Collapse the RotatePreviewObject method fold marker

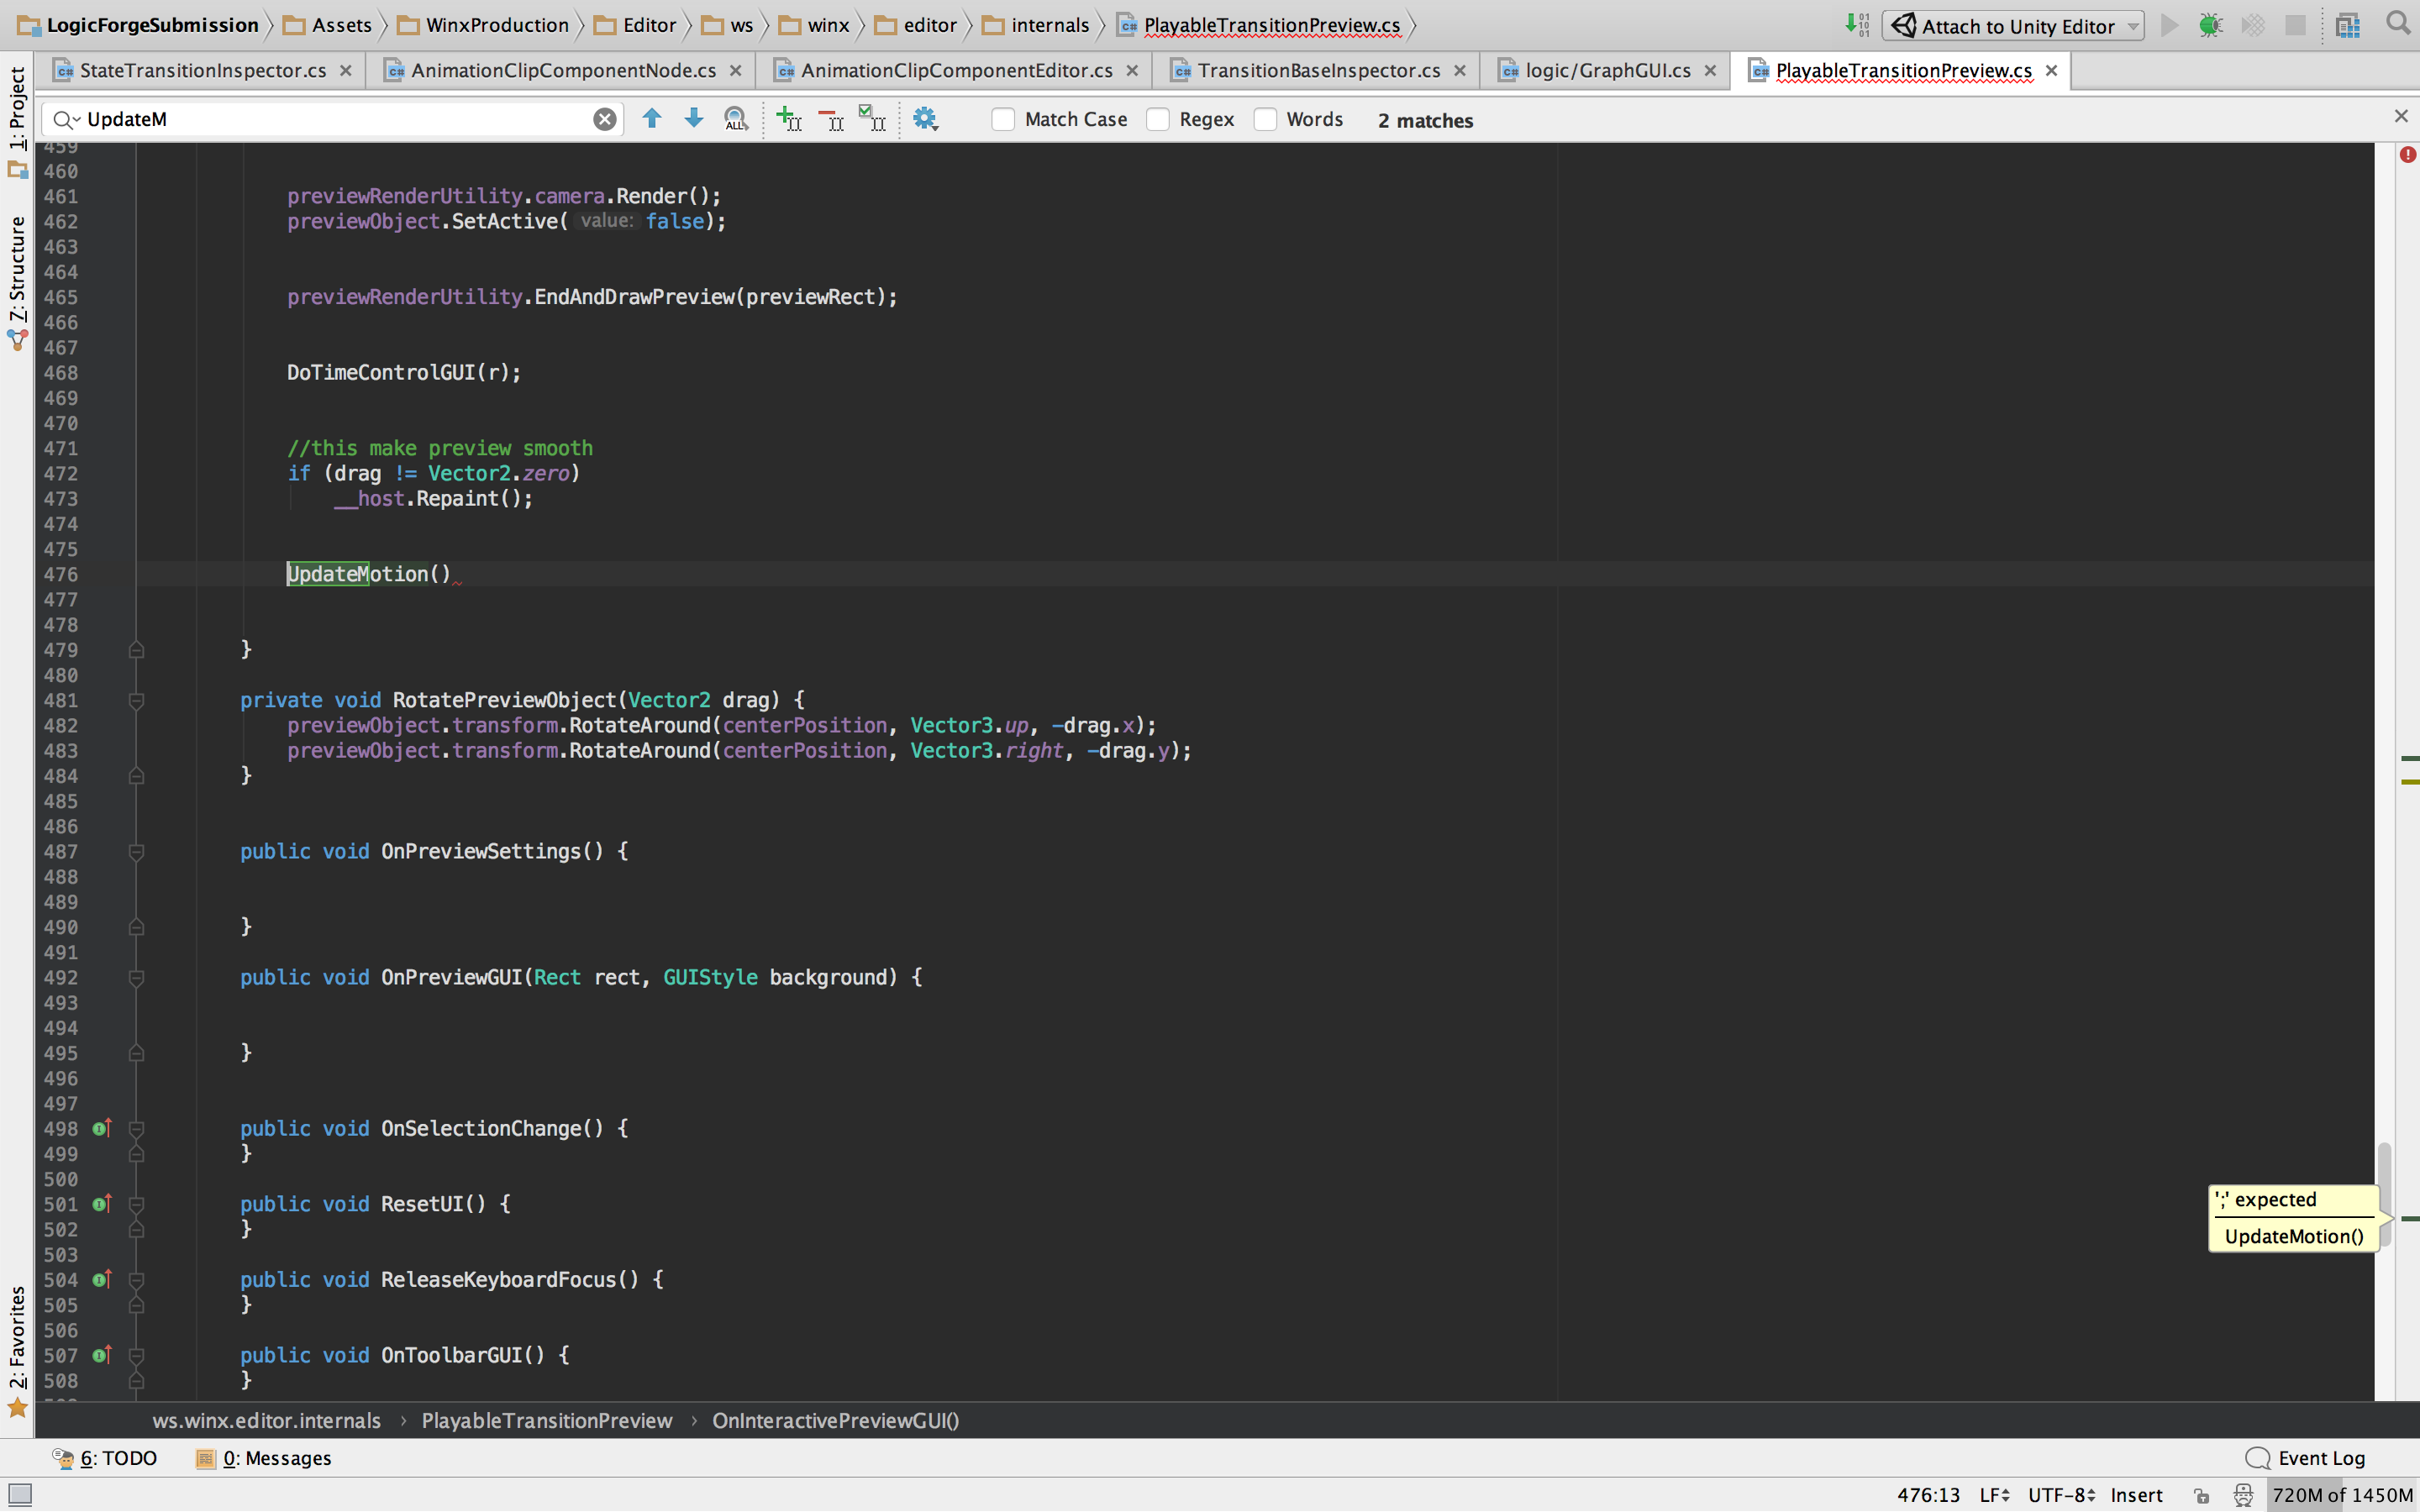(x=137, y=700)
